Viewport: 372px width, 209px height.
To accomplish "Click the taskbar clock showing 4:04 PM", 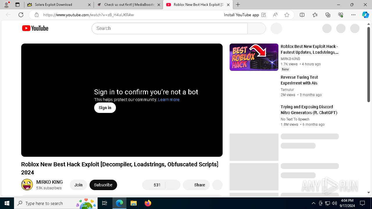I will 347,203.
